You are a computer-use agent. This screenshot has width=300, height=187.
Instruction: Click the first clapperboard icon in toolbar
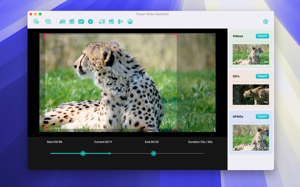click(x=72, y=22)
